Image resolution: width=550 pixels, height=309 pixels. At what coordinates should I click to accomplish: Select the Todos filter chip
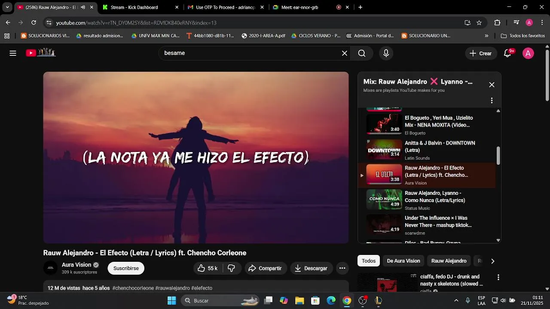(x=369, y=261)
